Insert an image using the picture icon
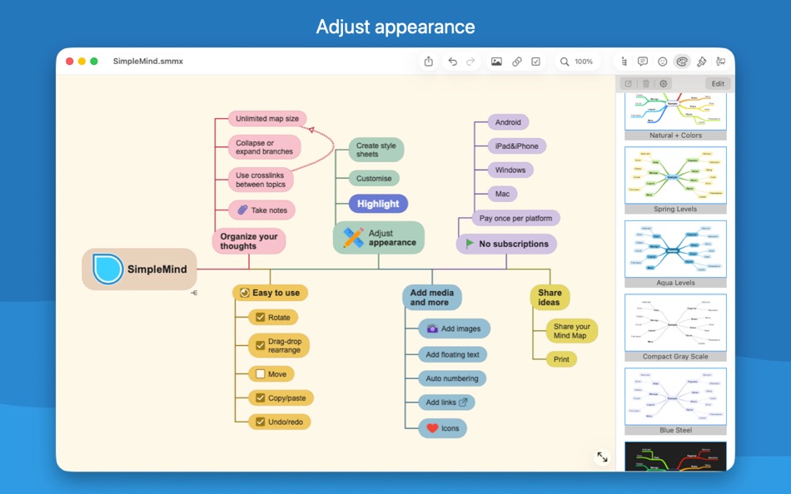 [x=496, y=61]
